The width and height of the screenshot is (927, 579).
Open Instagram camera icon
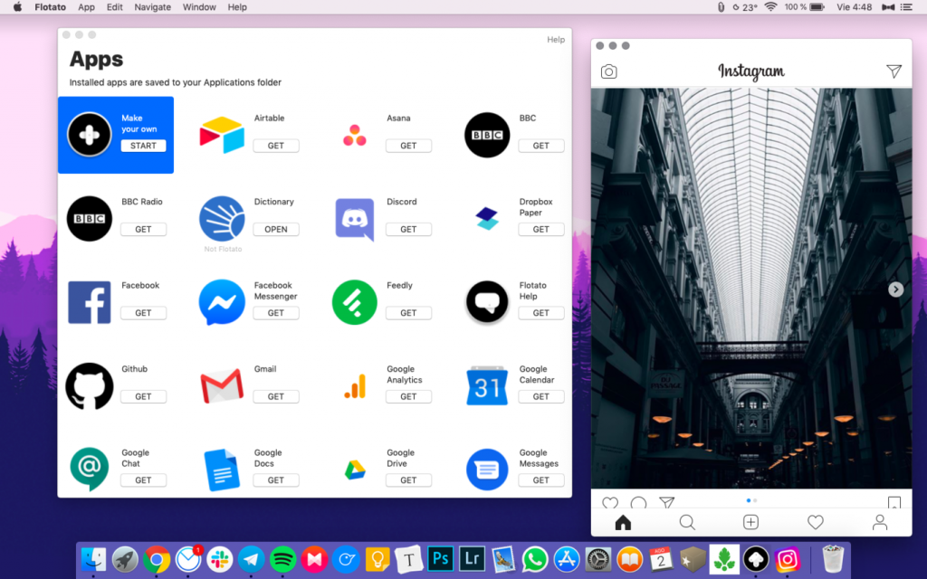tap(609, 71)
